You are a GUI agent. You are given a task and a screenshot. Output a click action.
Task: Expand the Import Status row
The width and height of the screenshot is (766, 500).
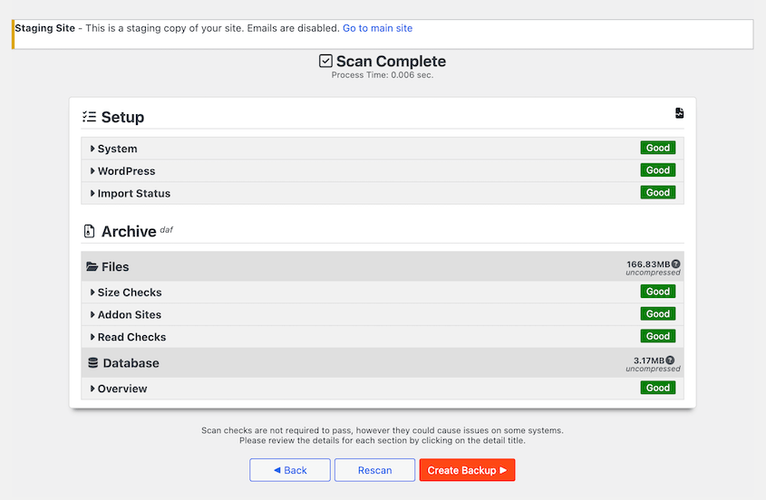click(x=133, y=193)
